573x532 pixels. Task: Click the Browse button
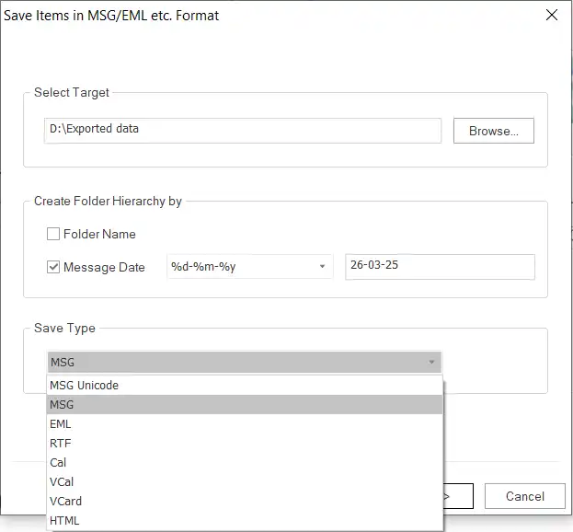(493, 131)
